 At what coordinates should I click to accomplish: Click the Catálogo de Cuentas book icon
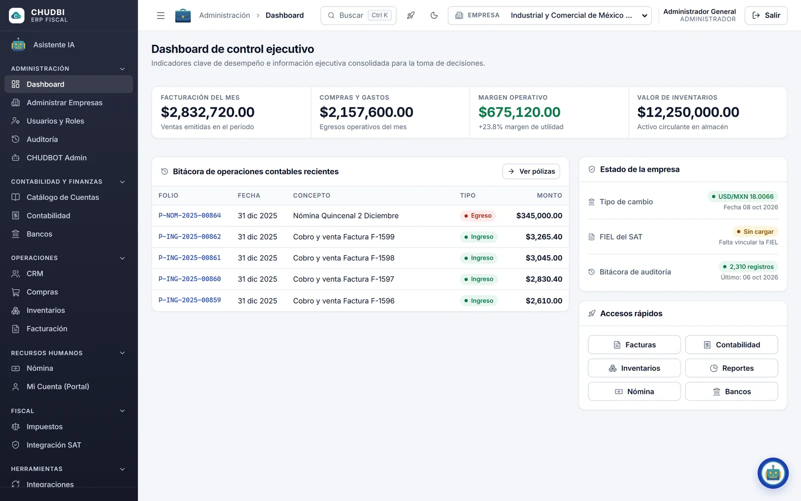coord(16,197)
